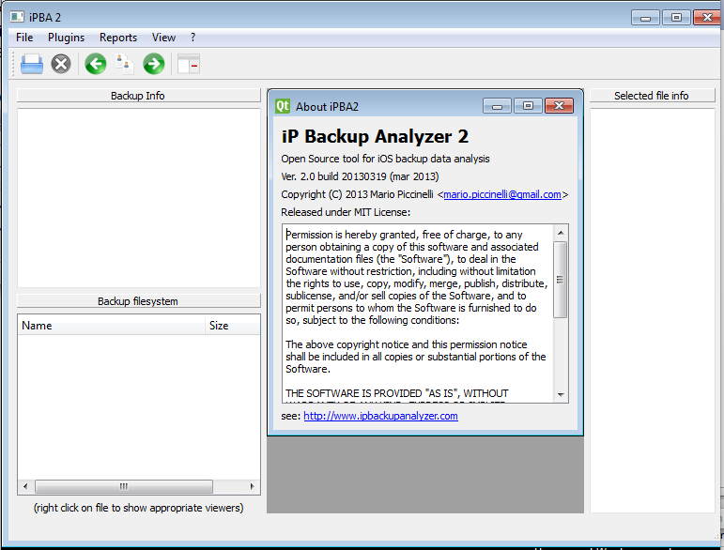Click the iPBA 2 application icon in title bar
724x550 pixels.
pyautogui.click(x=17, y=17)
